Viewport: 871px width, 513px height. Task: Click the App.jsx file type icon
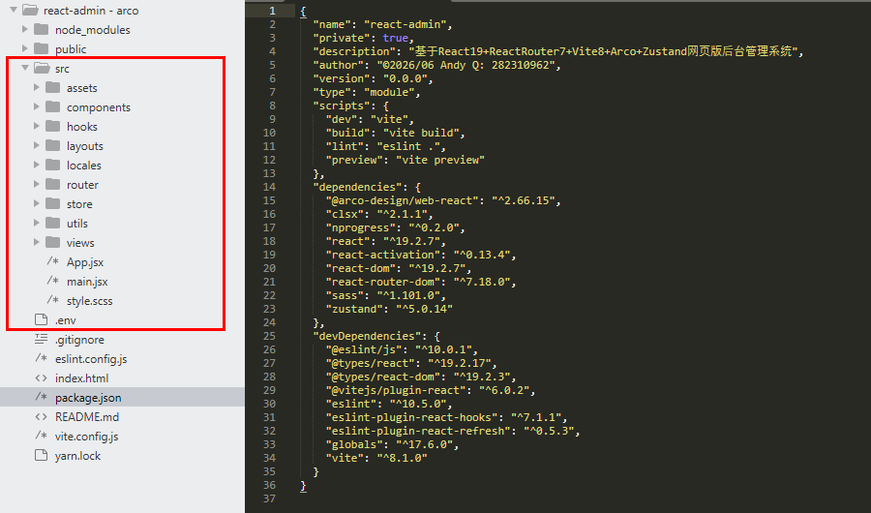[53, 261]
